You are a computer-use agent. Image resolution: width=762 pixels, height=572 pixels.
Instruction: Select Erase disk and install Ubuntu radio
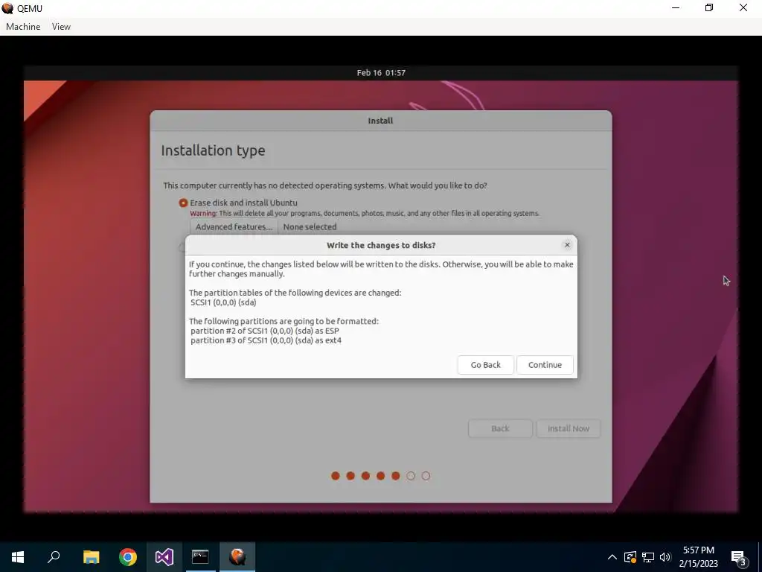[x=183, y=203]
